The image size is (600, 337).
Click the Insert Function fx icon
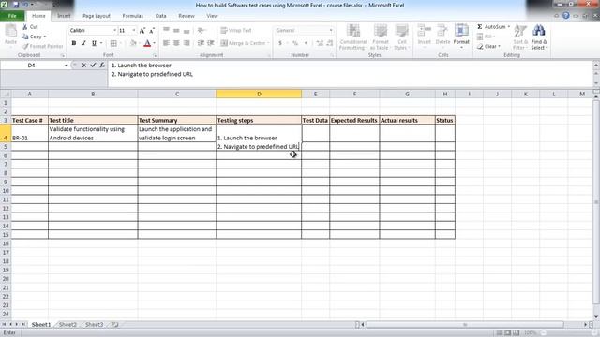(102, 66)
